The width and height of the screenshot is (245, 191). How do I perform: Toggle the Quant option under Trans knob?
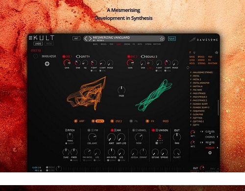pyautogui.click(x=66, y=143)
